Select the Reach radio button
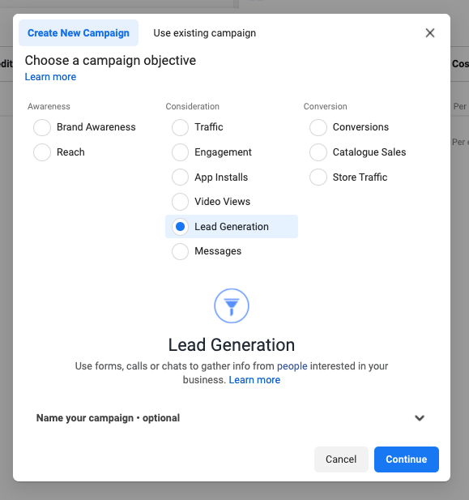 42,152
